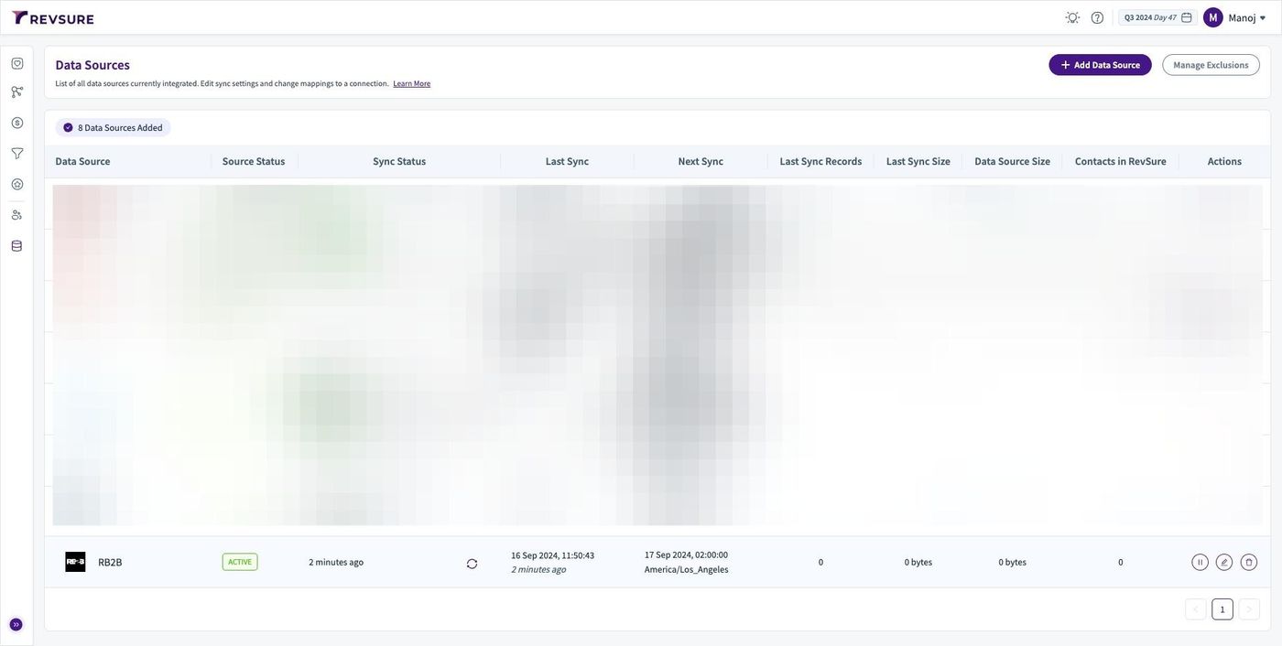Click the Last Sync Records column header
This screenshot has width=1282, height=646.
tap(820, 161)
